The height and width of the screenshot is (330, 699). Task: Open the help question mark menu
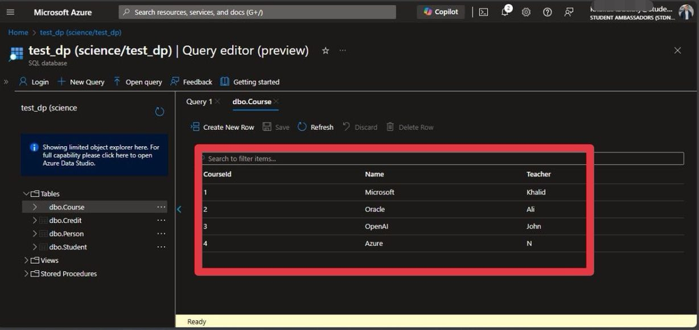point(547,13)
